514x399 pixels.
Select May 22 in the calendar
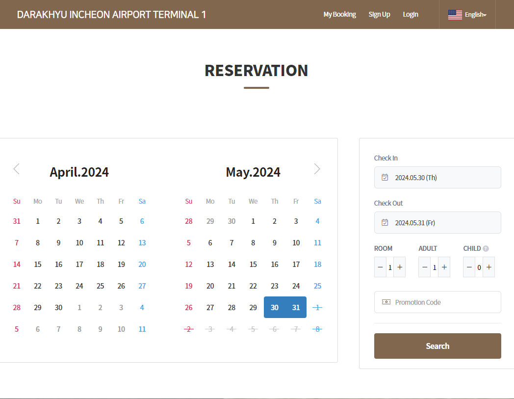253,286
